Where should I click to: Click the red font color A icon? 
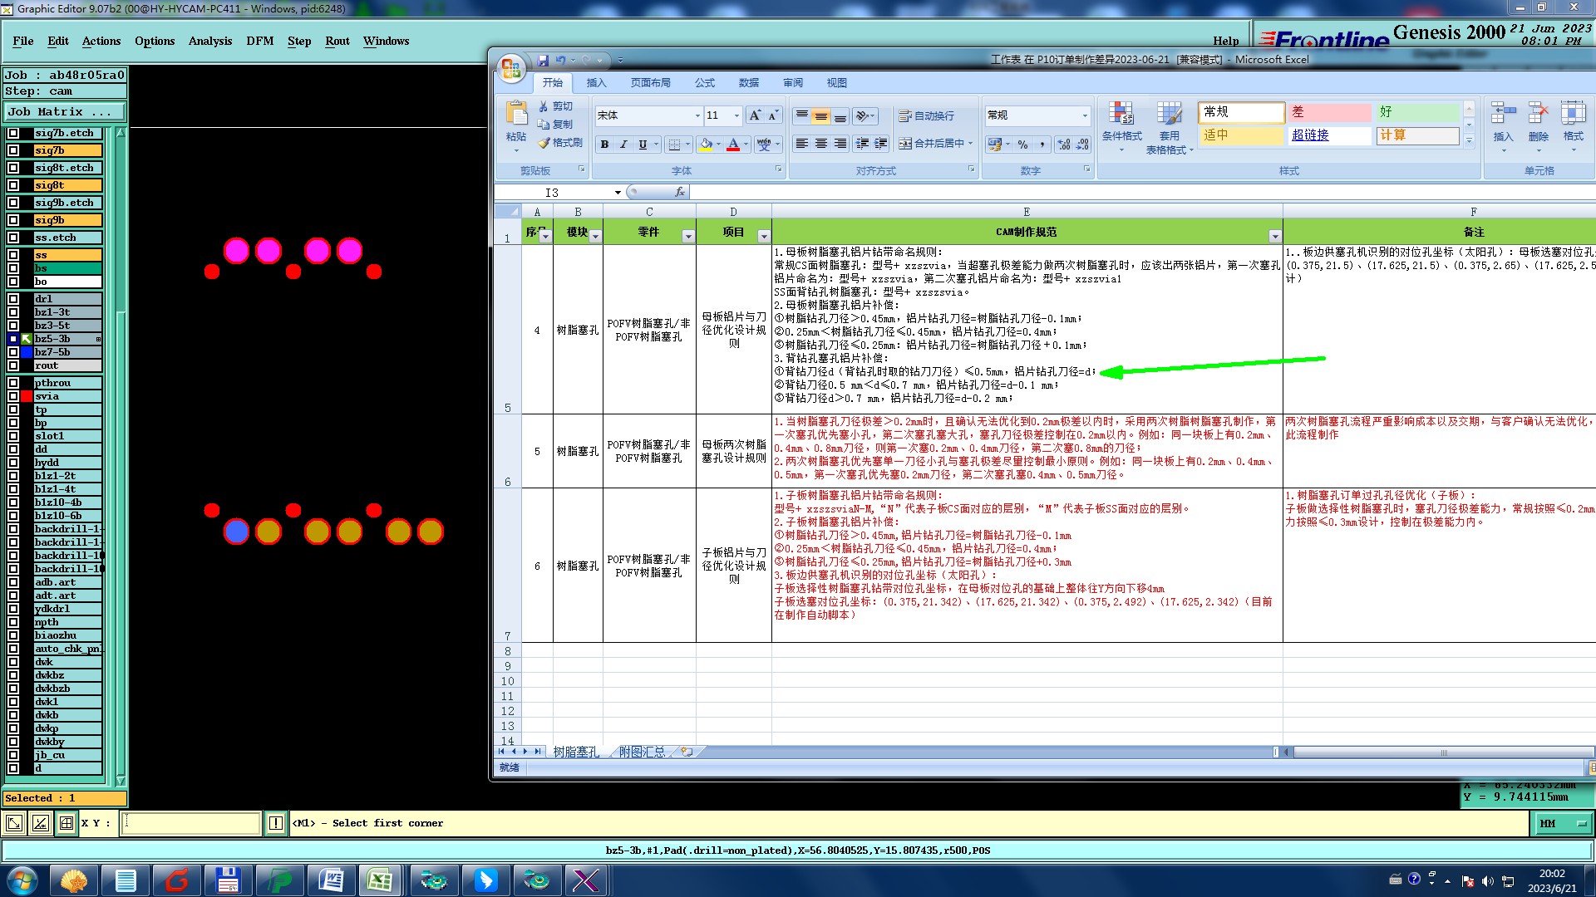pyautogui.click(x=733, y=145)
